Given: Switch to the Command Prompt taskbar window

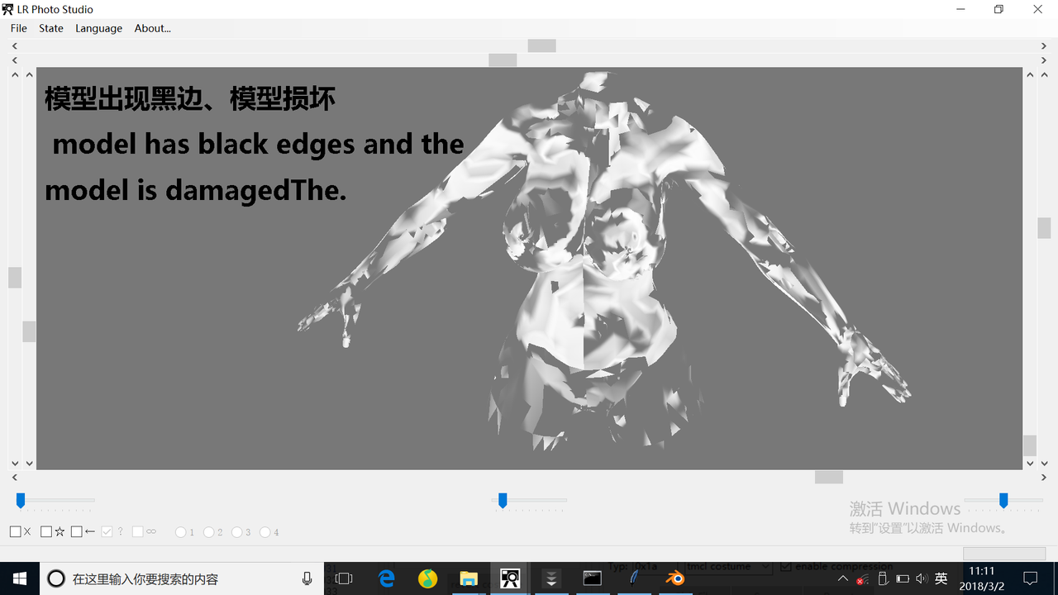Looking at the screenshot, I should click(593, 578).
